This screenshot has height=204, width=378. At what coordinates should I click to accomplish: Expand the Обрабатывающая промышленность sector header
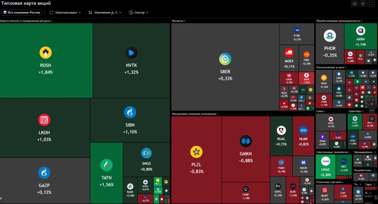[x=339, y=21]
